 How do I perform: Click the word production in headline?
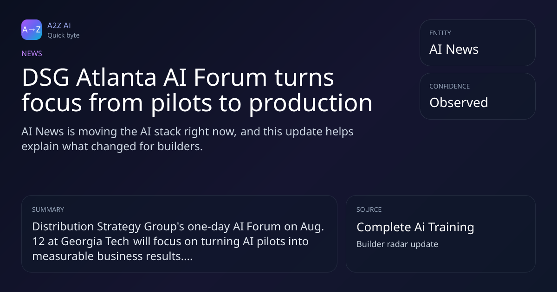pos(311,103)
